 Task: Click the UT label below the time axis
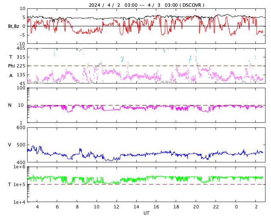tap(146, 213)
